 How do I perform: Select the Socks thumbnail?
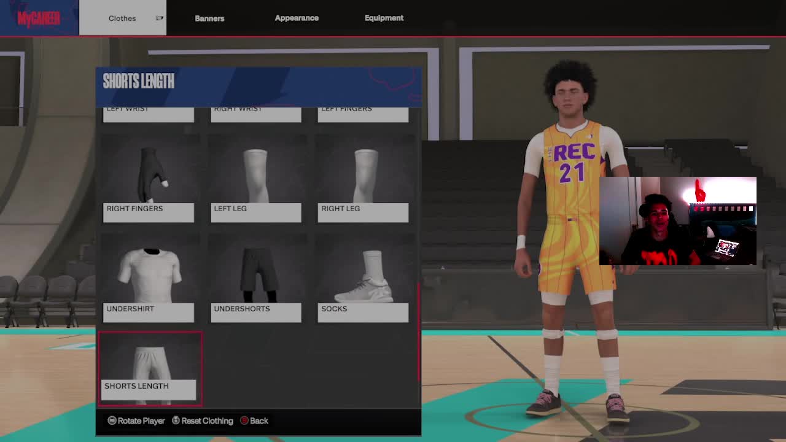tap(363, 270)
